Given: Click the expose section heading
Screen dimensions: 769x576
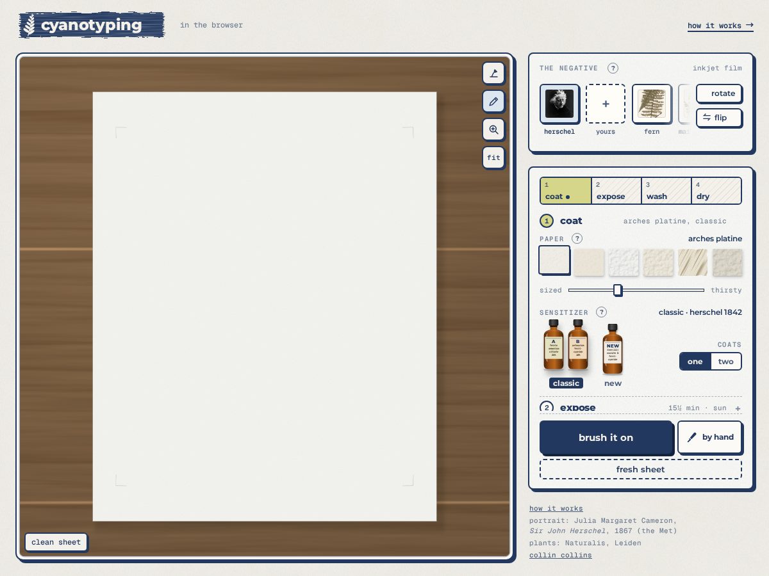Looking at the screenshot, I should pyautogui.click(x=577, y=408).
